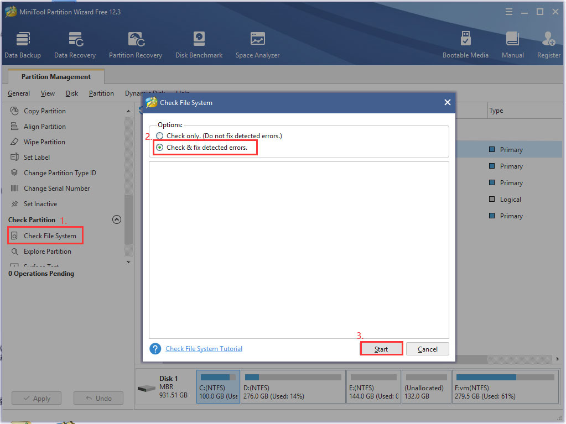Open Partition Recovery wizard
Viewport: 566px width, 424px height.
[x=136, y=45]
